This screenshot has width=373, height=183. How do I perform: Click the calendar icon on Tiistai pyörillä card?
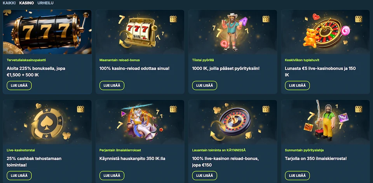266,19
